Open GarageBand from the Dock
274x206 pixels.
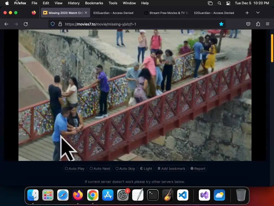tap(168, 195)
